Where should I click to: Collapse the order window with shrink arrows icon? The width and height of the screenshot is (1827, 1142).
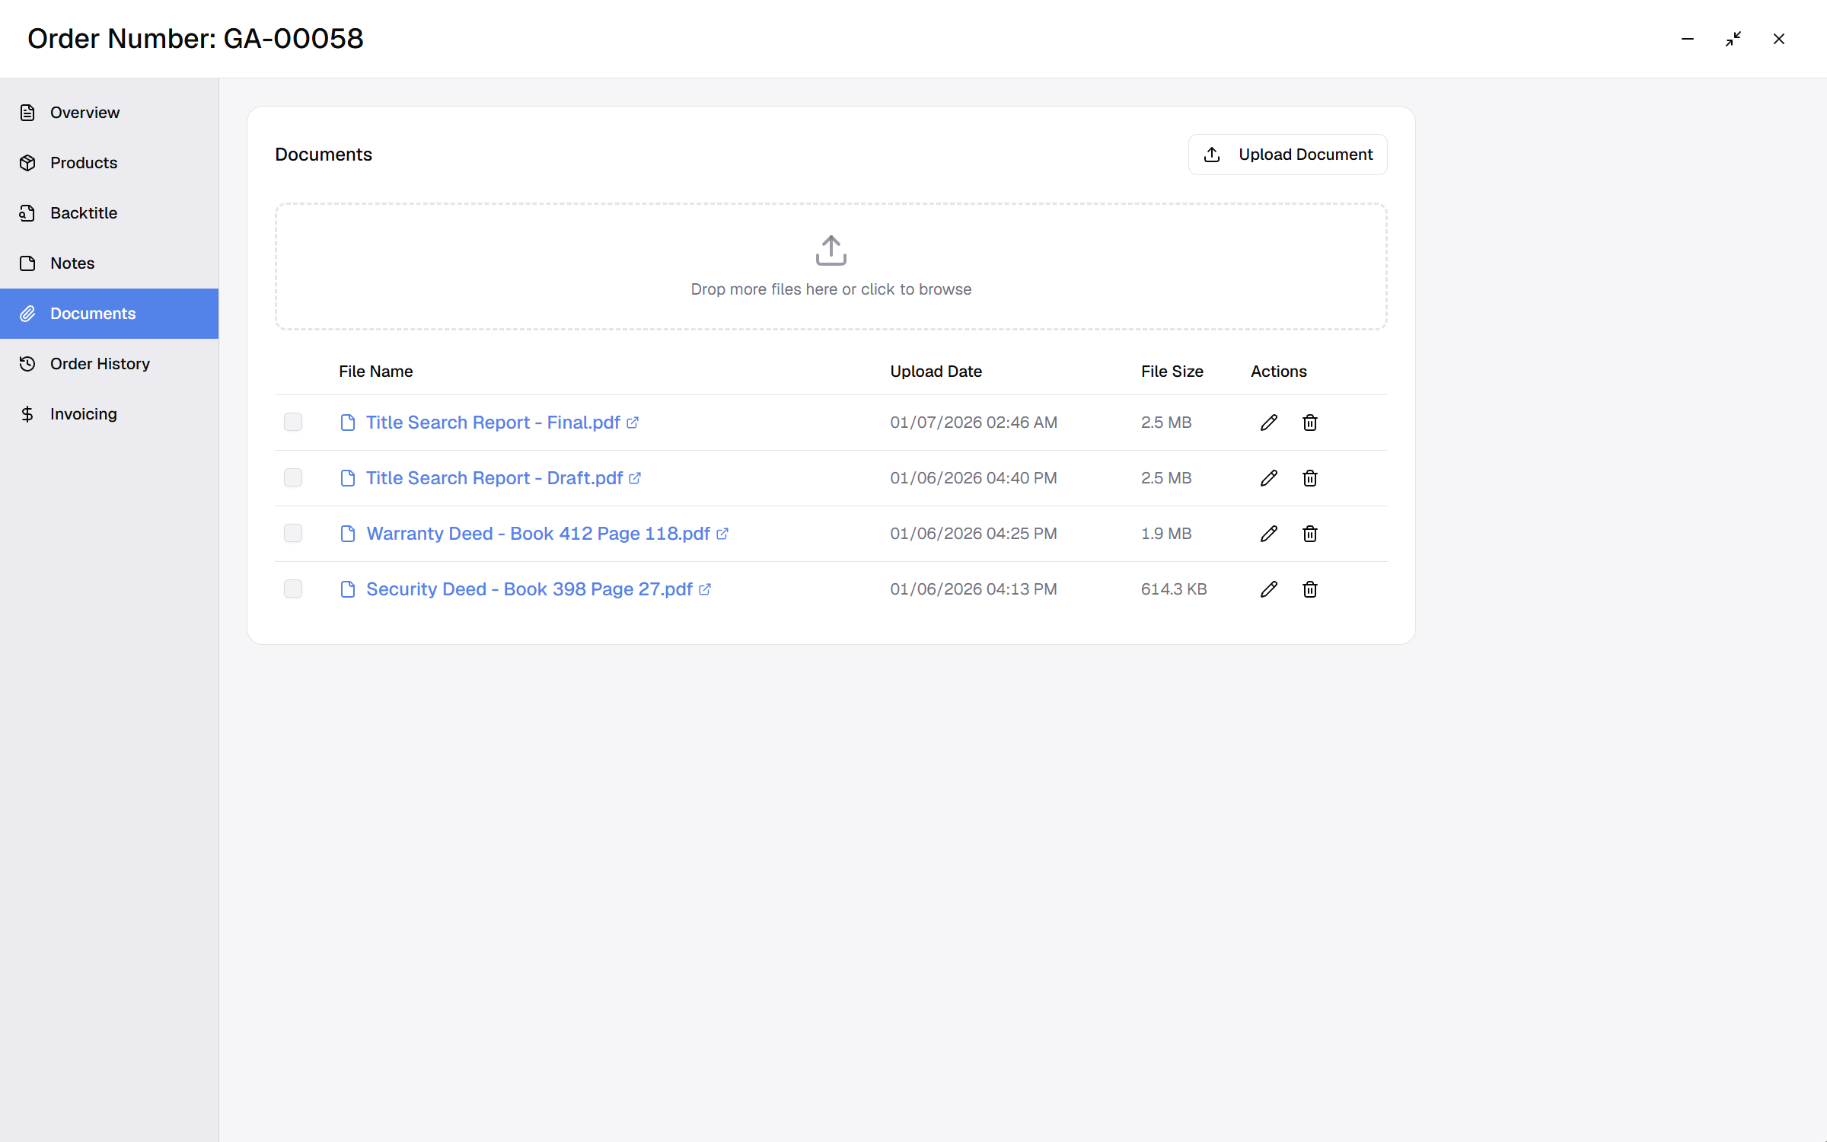1733,39
